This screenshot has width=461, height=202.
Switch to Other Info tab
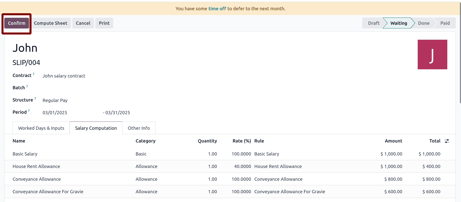(x=139, y=128)
